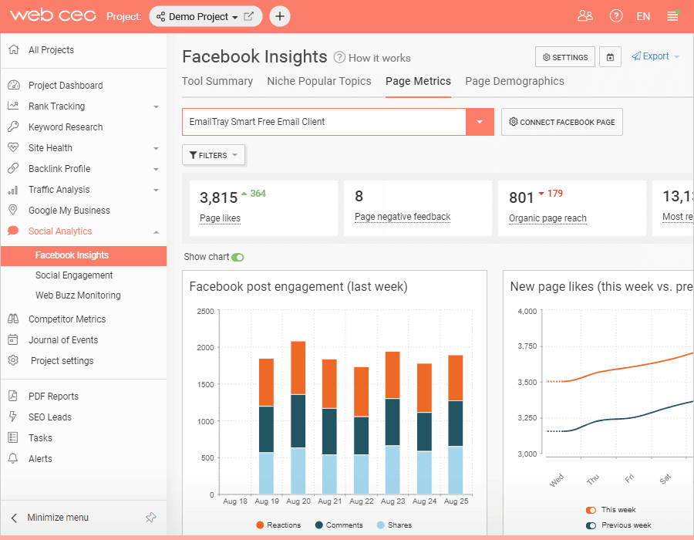Click the help question mark icon in header
The width and height of the screenshot is (694, 540).
click(616, 16)
